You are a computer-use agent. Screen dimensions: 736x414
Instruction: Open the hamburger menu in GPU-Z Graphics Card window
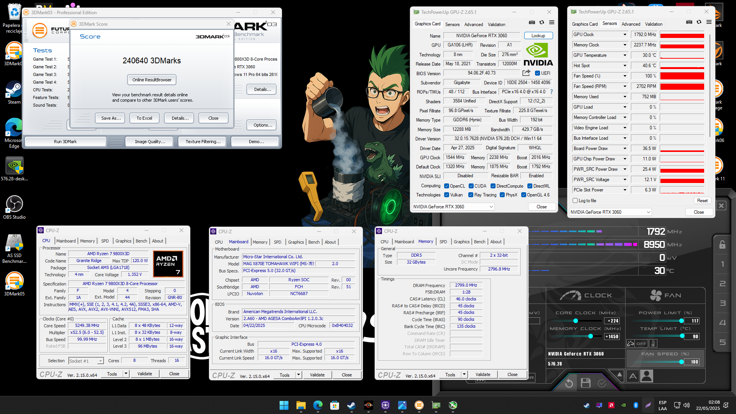coord(552,23)
